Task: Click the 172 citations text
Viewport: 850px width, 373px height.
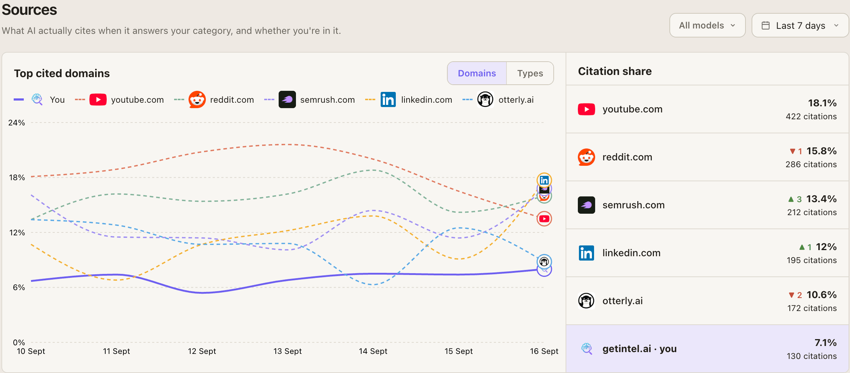Action: (812, 308)
